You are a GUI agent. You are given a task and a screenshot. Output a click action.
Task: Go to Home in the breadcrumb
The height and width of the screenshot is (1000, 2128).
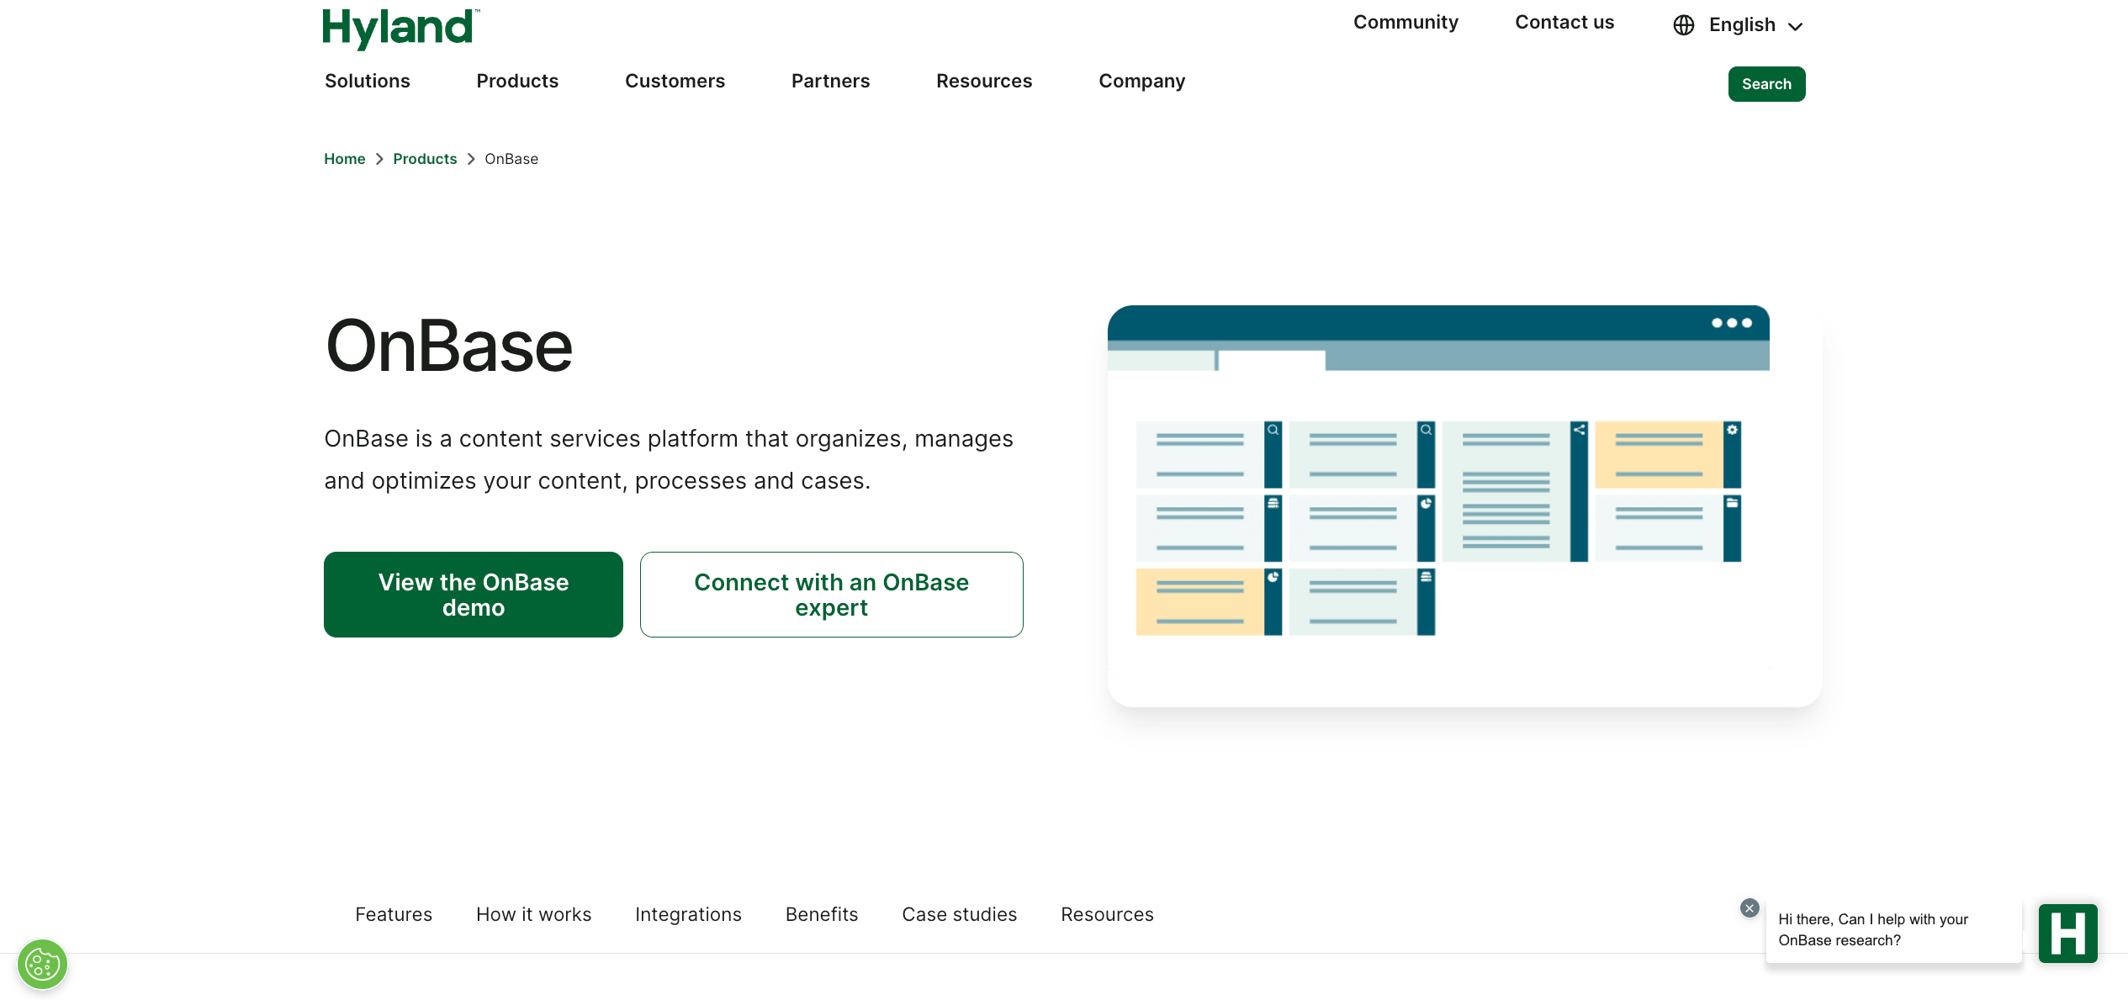(345, 159)
